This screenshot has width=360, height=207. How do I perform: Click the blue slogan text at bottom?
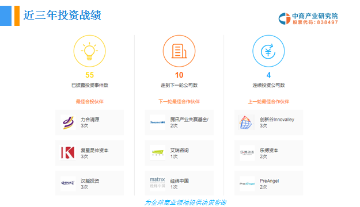[185, 202]
